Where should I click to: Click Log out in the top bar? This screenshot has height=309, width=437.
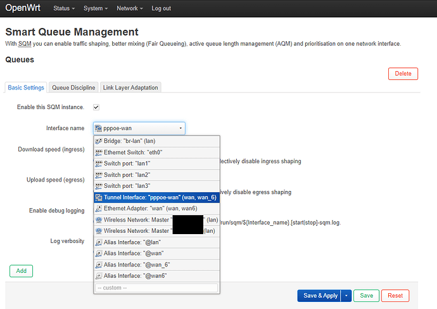click(x=161, y=8)
